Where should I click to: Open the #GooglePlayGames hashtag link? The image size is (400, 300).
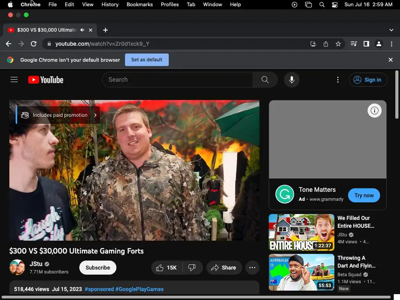pyautogui.click(x=139, y=289)
